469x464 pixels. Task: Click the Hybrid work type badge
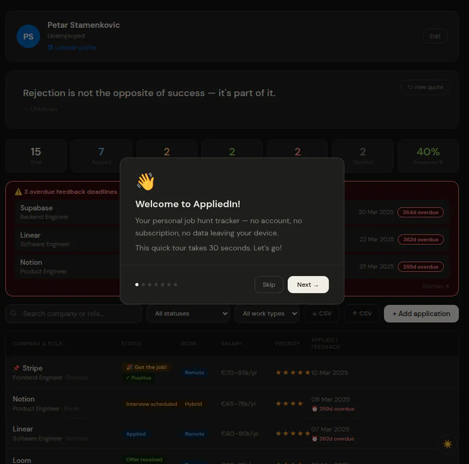point(193,404)
